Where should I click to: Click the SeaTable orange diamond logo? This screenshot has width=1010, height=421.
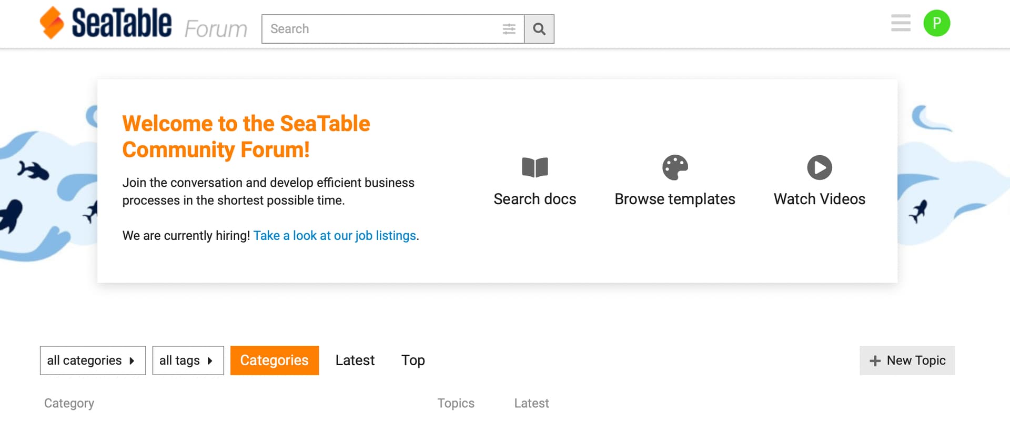52,23
